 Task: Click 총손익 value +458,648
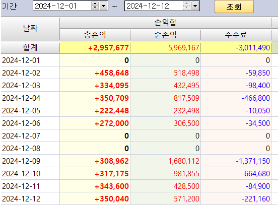tap(112, 73)
